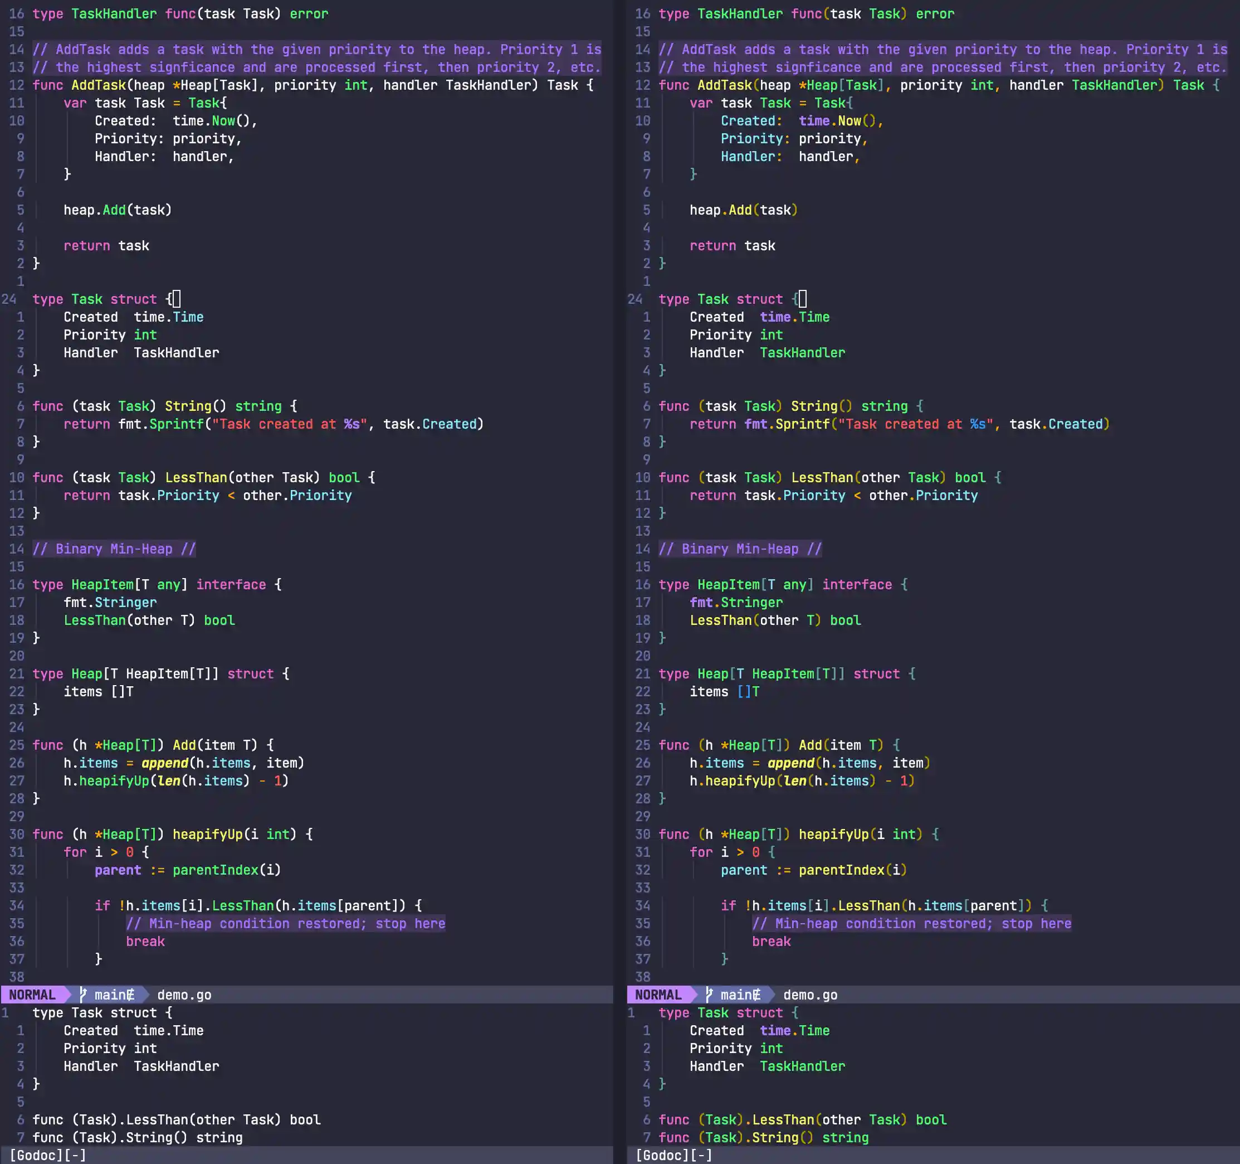Click opening brace of 'for i > 0', left pane
Viewport: 1240px width, 1164px height.
click(x=145, y=852)
